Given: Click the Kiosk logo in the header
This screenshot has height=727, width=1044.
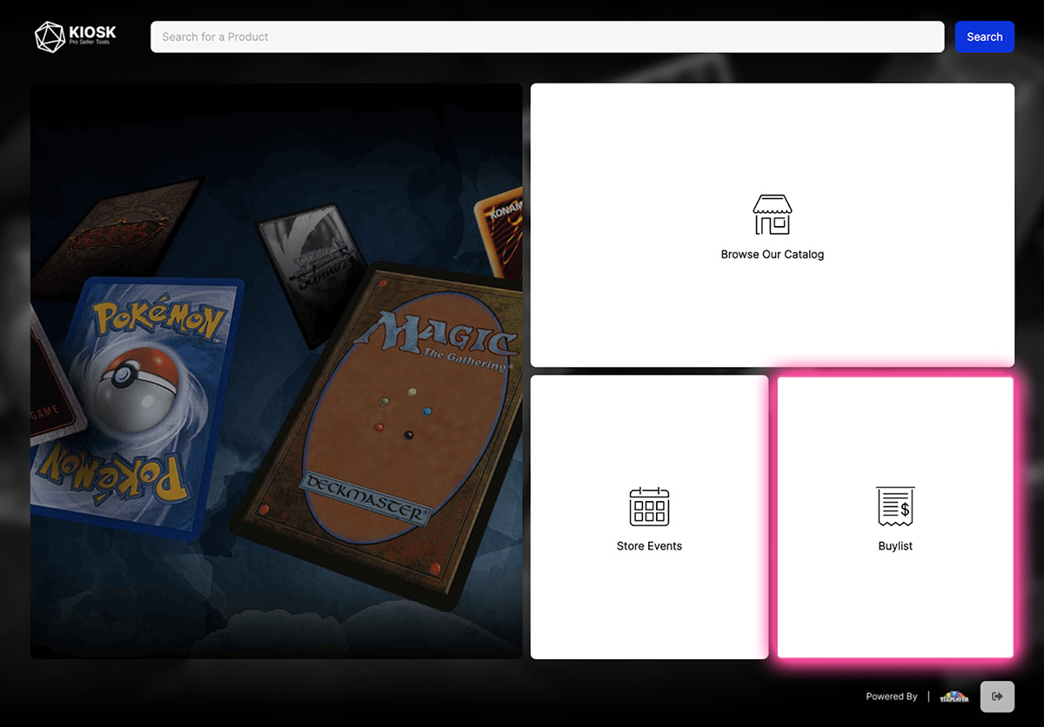Looking at the screenshot, I should click(x=76, y=37).
